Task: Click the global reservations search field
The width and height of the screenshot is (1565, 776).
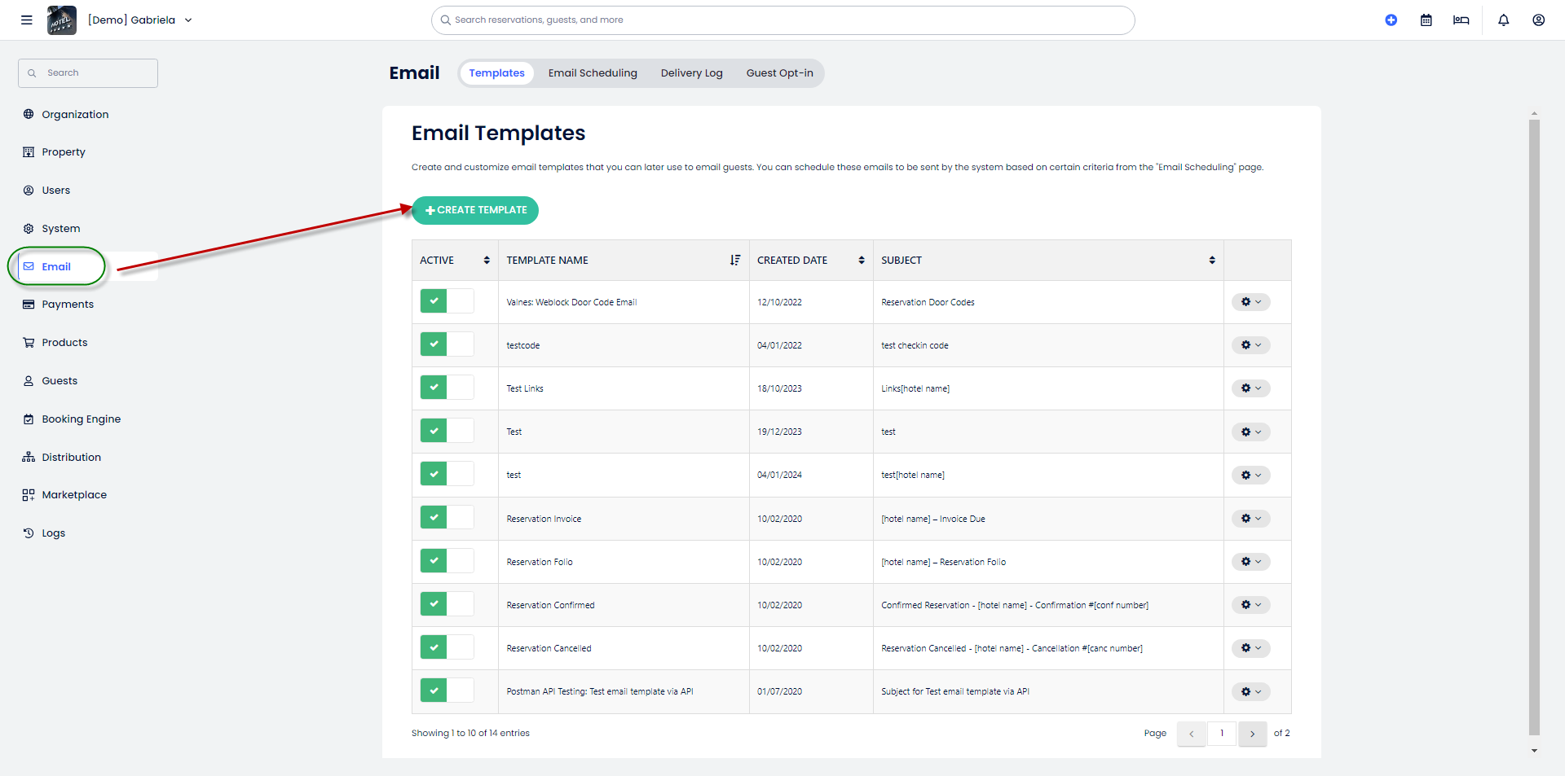Action: (x=782, y=20)
